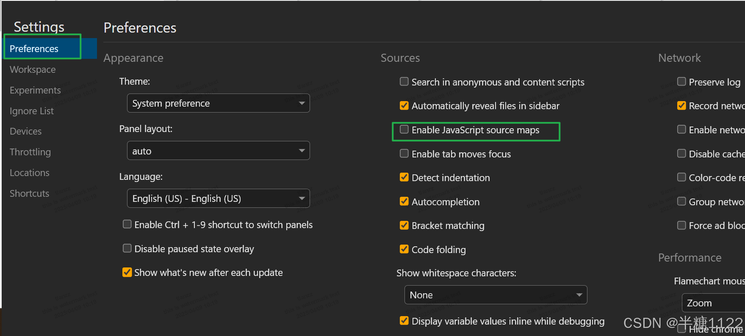745x336 pixels.
Task: Enable JavaScript source maps checkbox
Action: (404, 129)
